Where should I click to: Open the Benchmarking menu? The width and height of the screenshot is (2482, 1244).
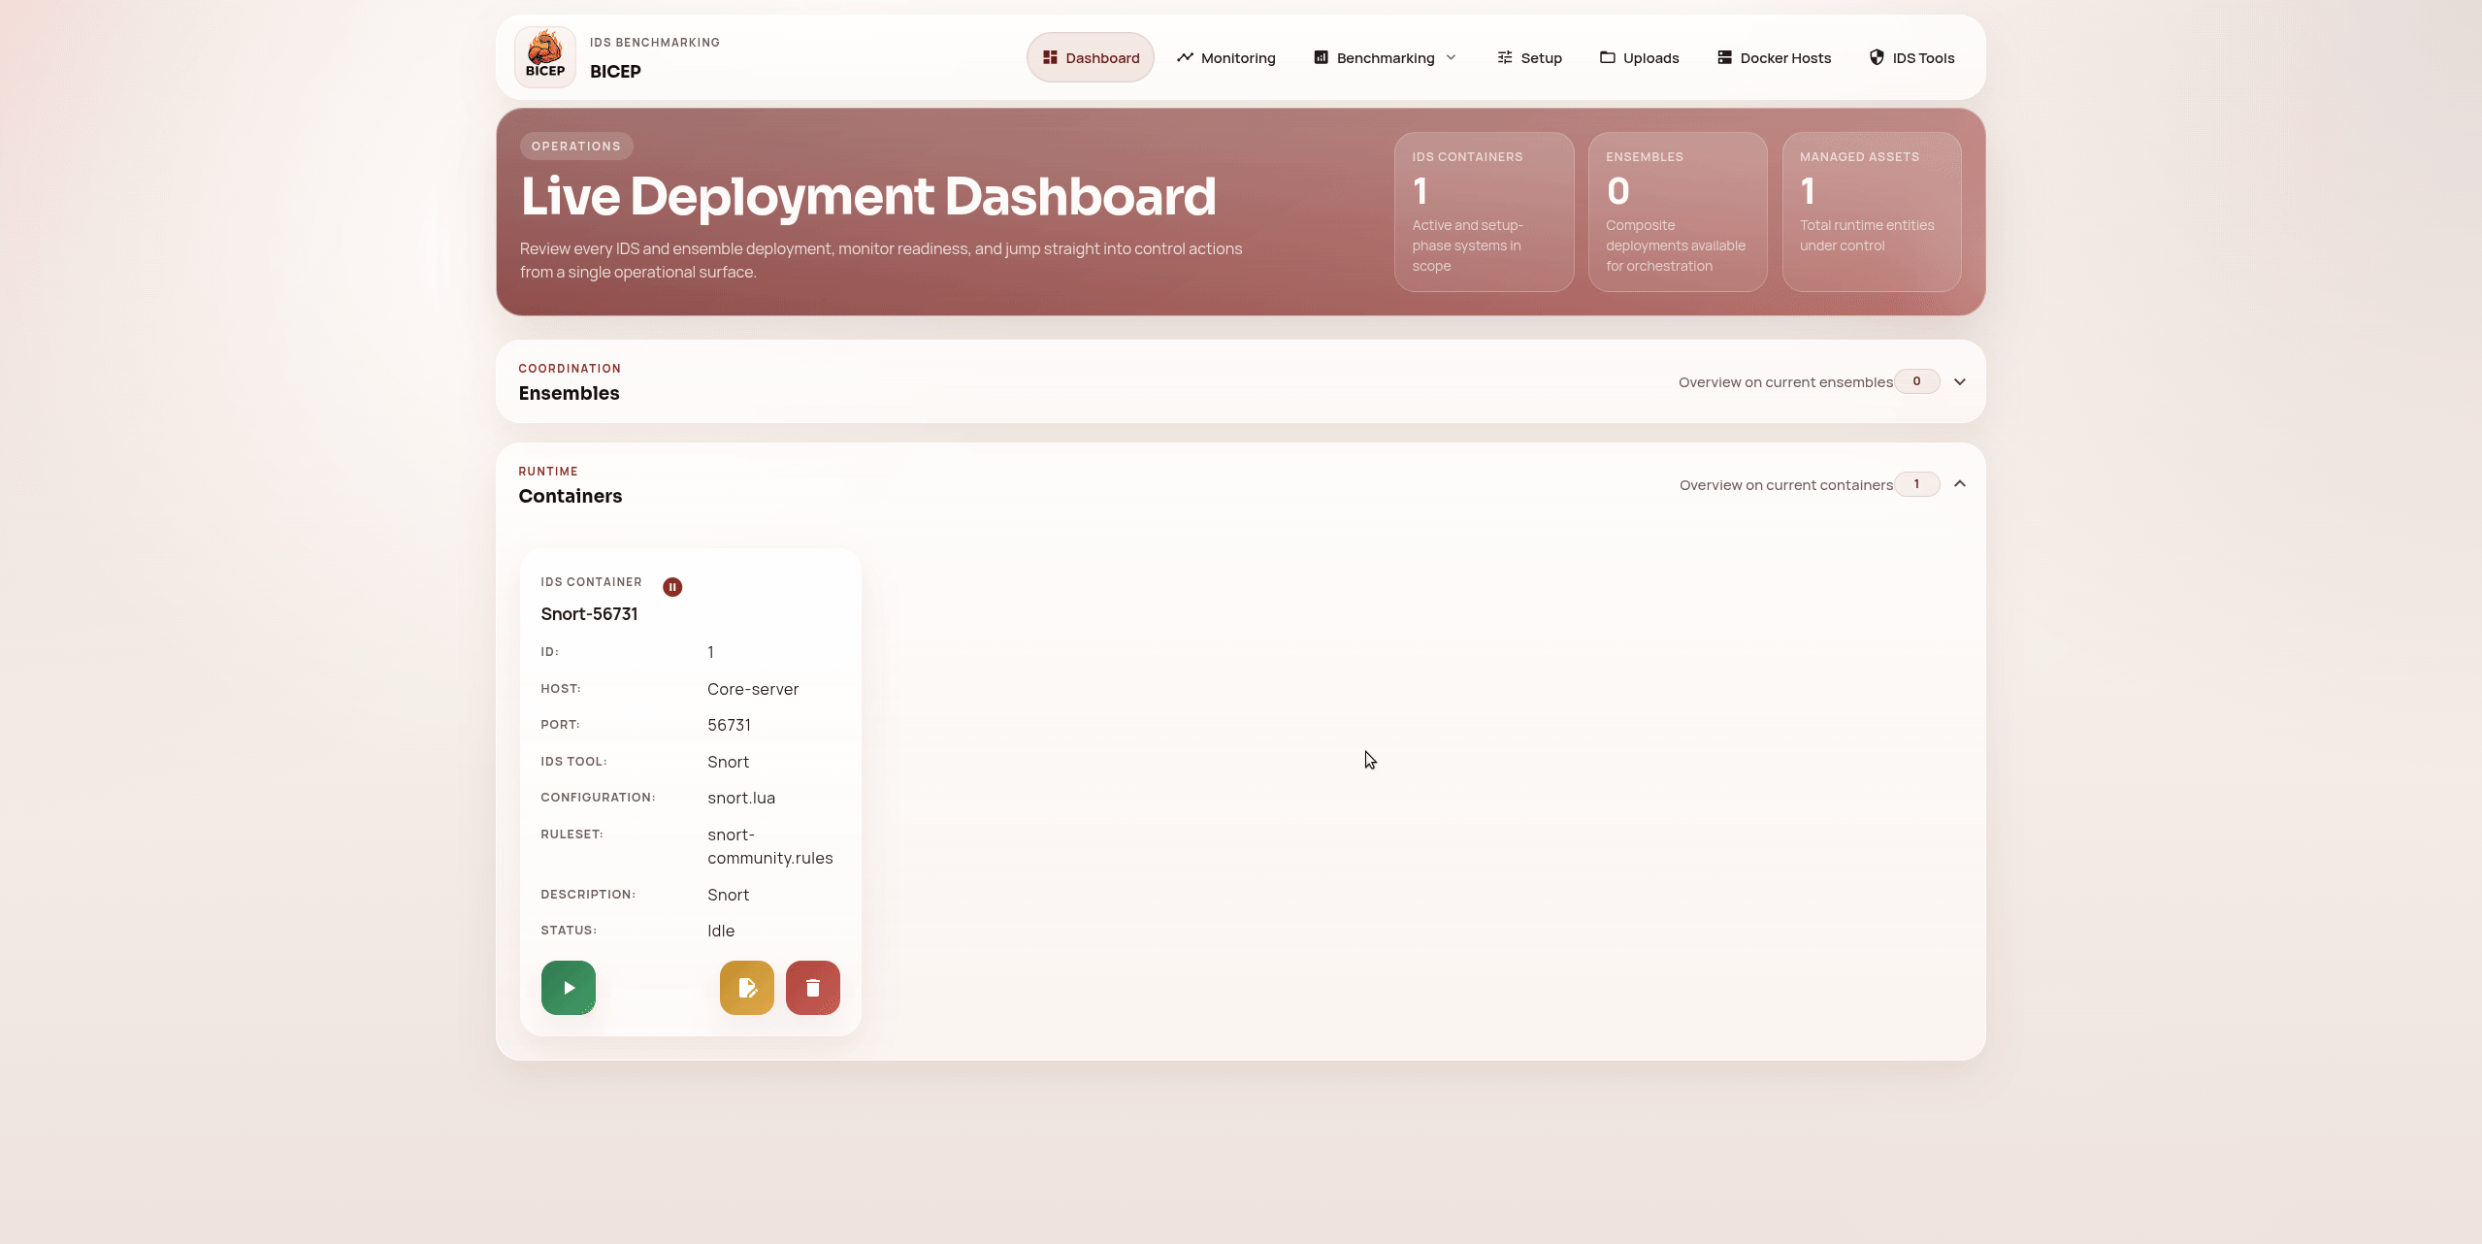(1385, 57)
